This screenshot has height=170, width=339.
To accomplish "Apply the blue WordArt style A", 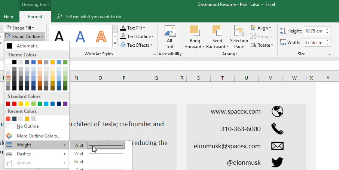I will pyautogui.click(x=80, y=36).
